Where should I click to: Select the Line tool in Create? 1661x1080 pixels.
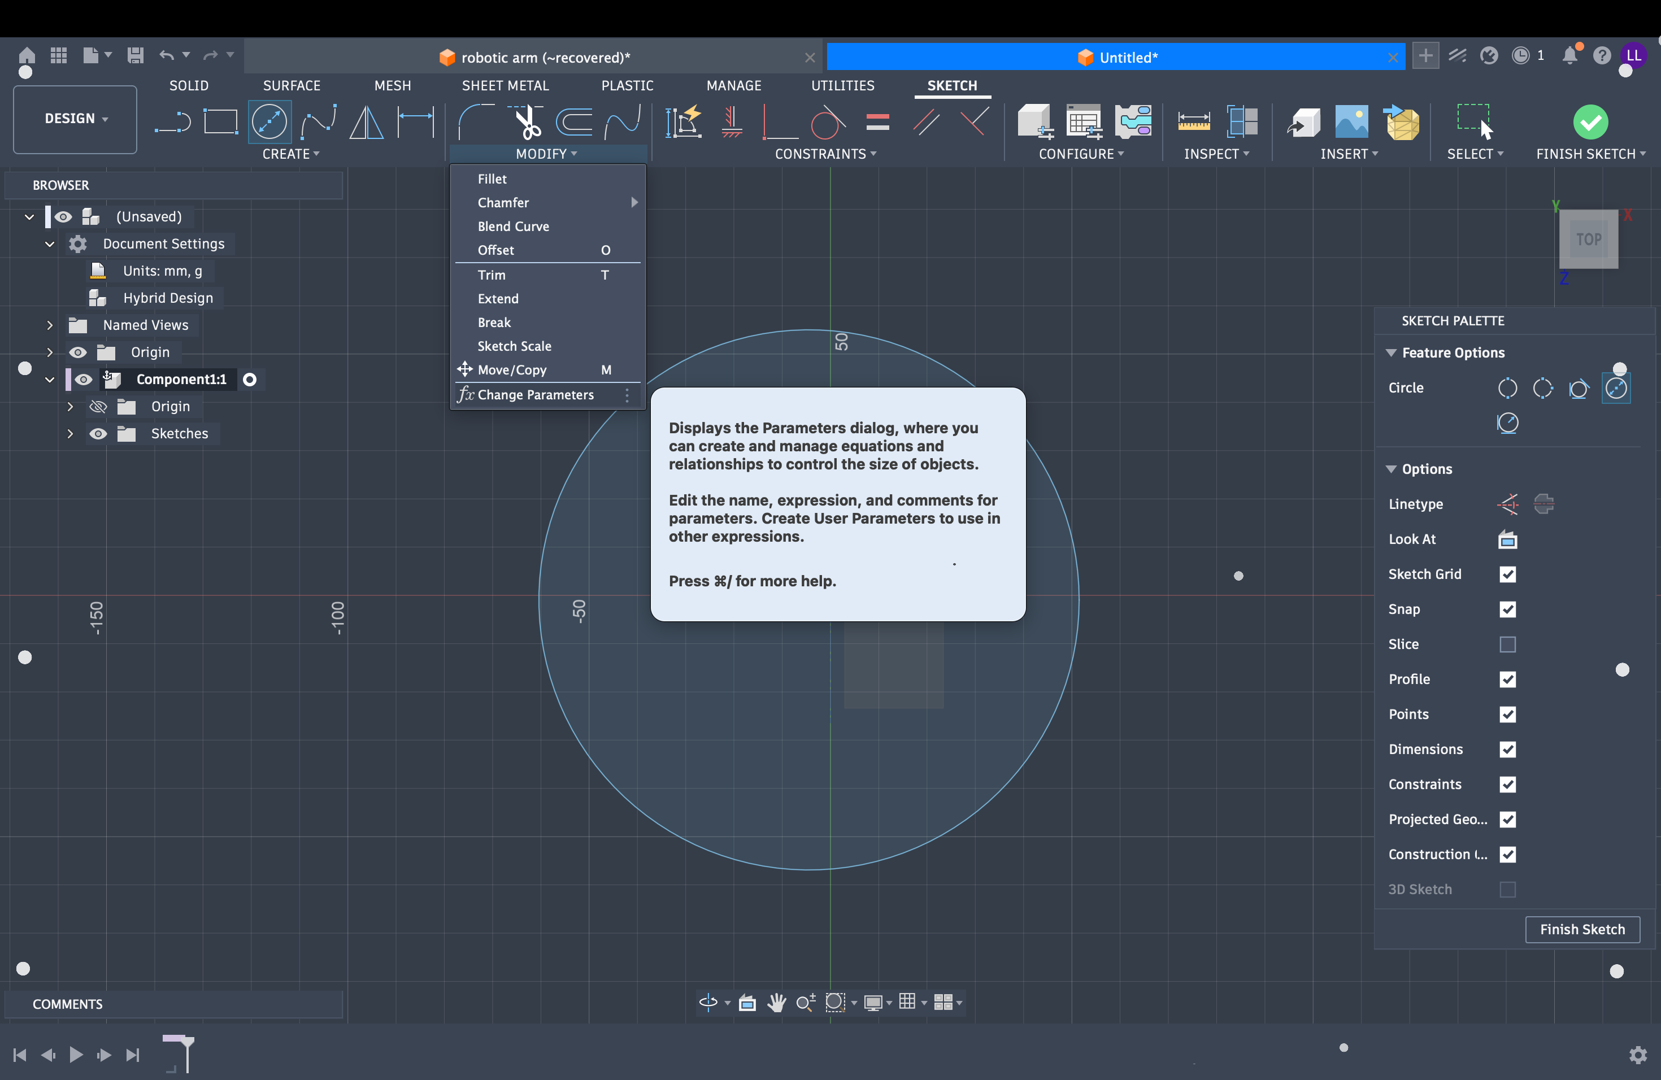pos(172,122)
